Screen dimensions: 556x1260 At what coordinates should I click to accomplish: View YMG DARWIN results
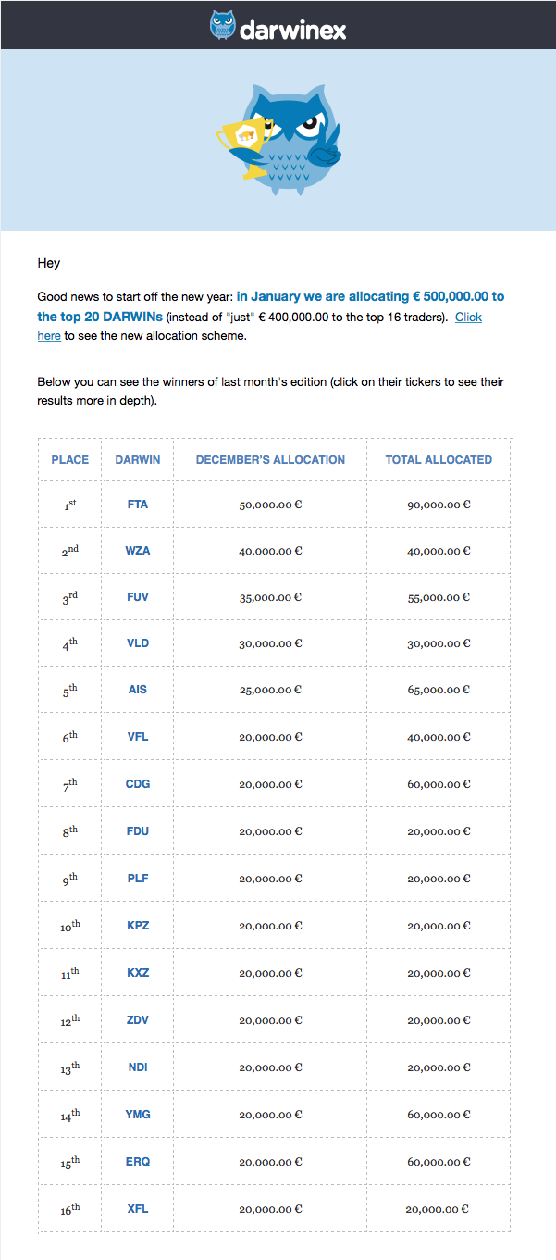click(x=138, y=1115)
